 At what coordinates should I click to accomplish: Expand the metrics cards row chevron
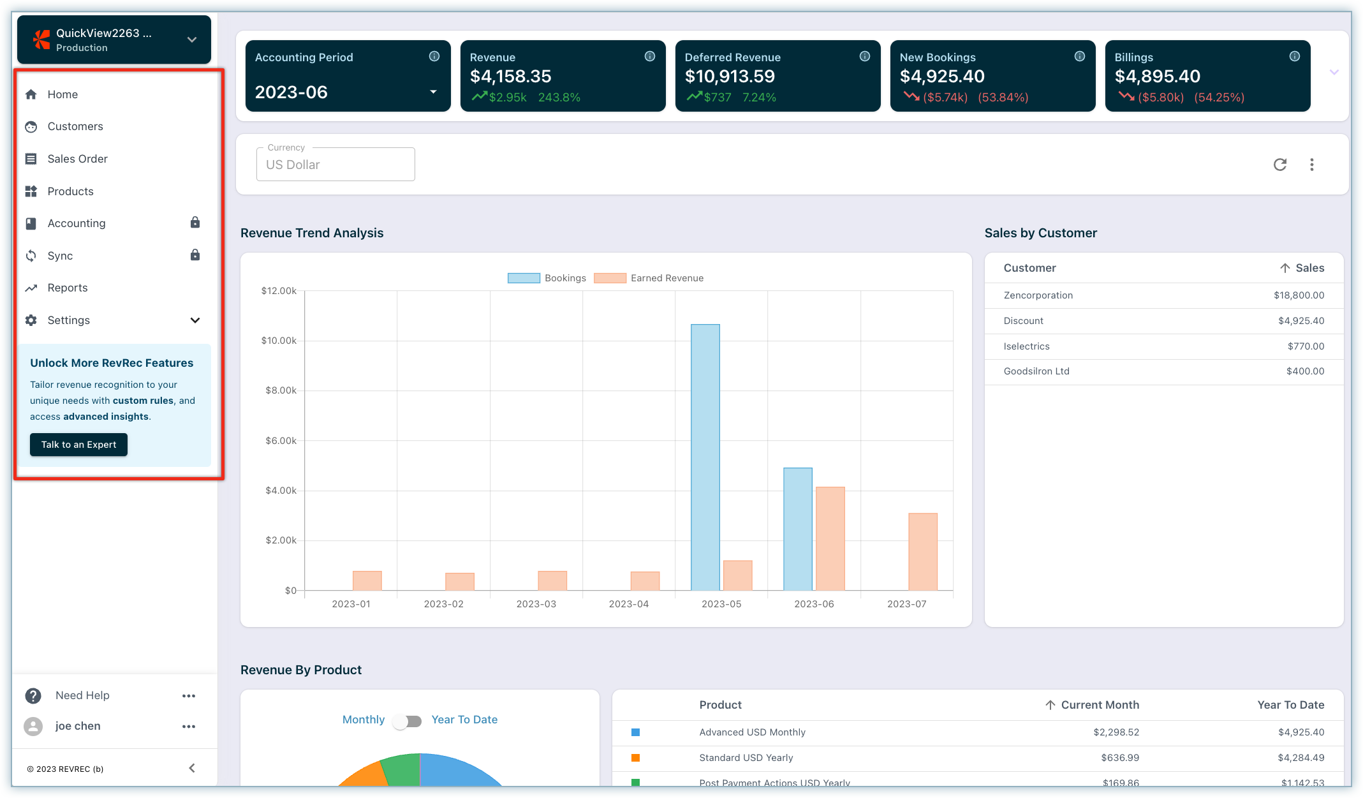click(x=1334, y=72)
